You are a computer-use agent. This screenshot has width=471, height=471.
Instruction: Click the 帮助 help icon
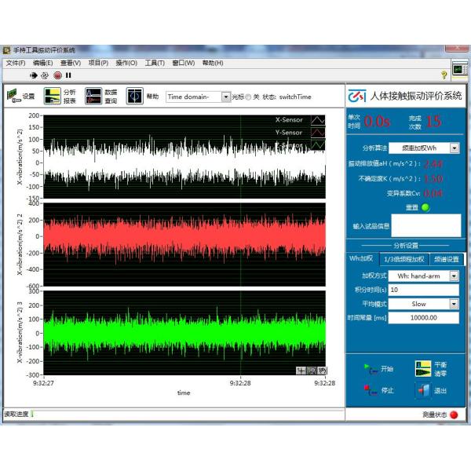pyautogui.click(x=135, y=96)
